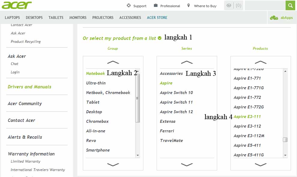
Task: Open the recently viewed eye counter
Action: [234, 5]
